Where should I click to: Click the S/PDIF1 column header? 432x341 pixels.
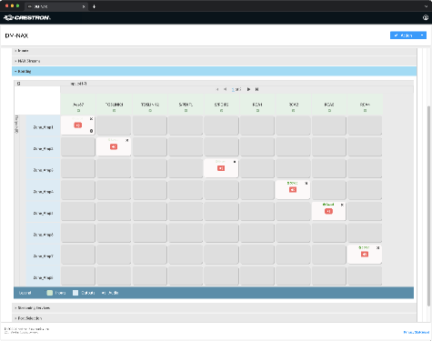186,105
